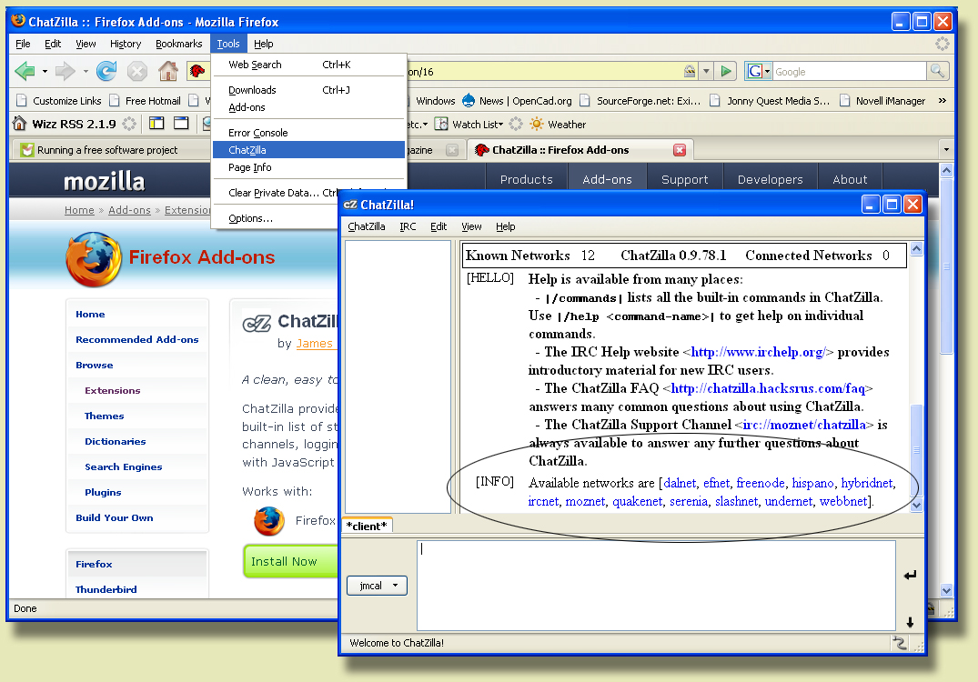This screenshot has height=682, width=978.
Task: Open the Watch List dropdown arrow
Action: tap(501, 124)
